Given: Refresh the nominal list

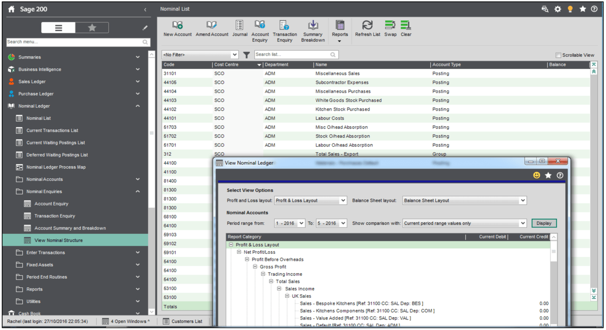Looking at the screenshot, I should click(368, 29).
